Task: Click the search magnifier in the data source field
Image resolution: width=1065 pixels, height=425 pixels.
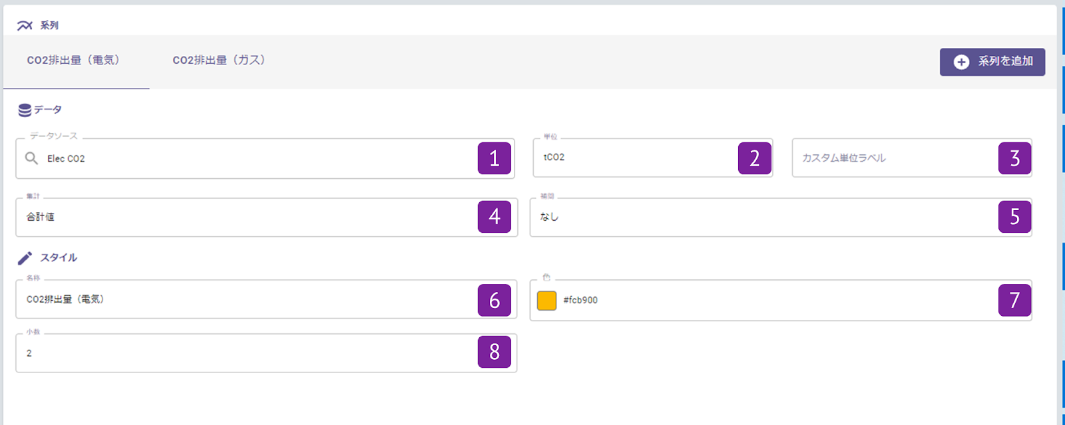Action: coord(31,158)
